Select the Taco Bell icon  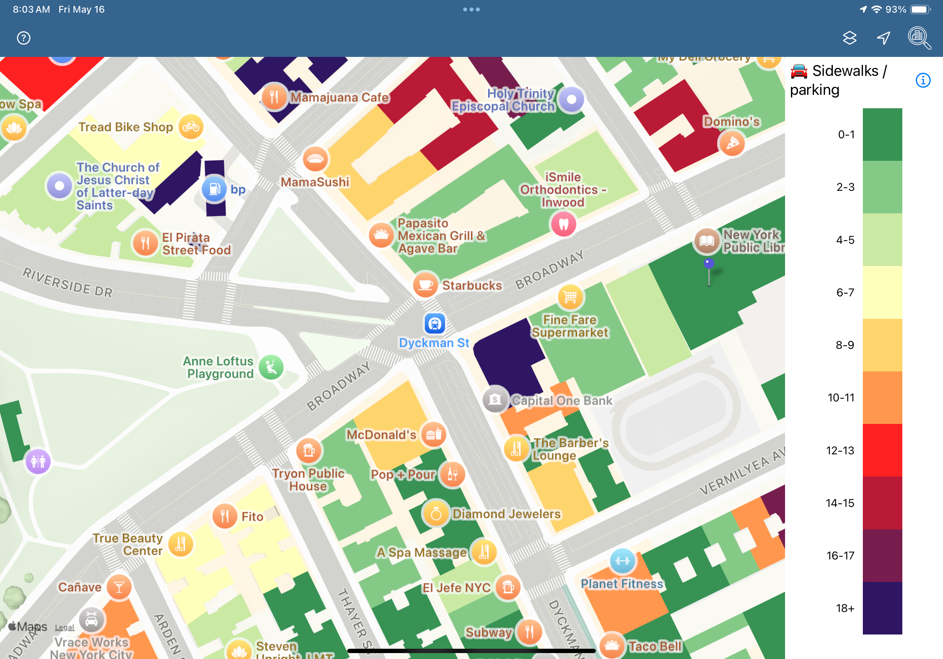click(612, 646)
